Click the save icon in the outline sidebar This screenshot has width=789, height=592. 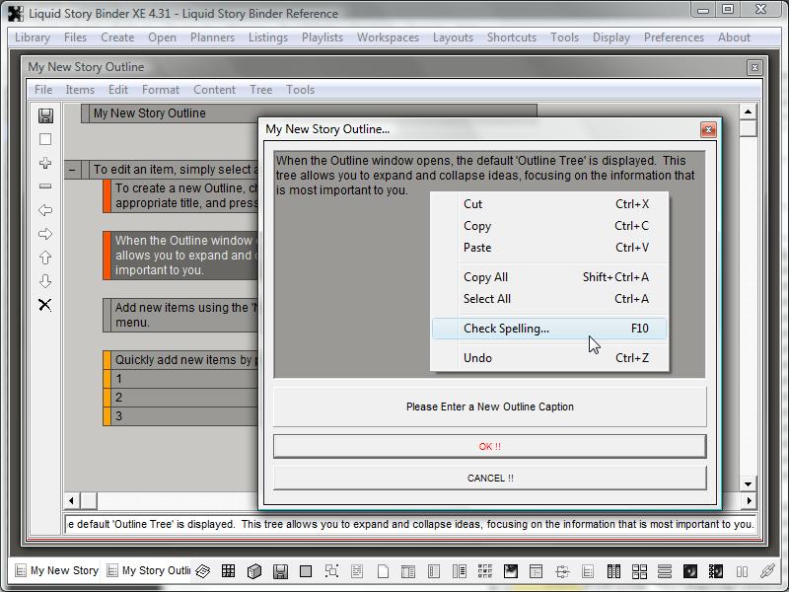pos(45,115)
